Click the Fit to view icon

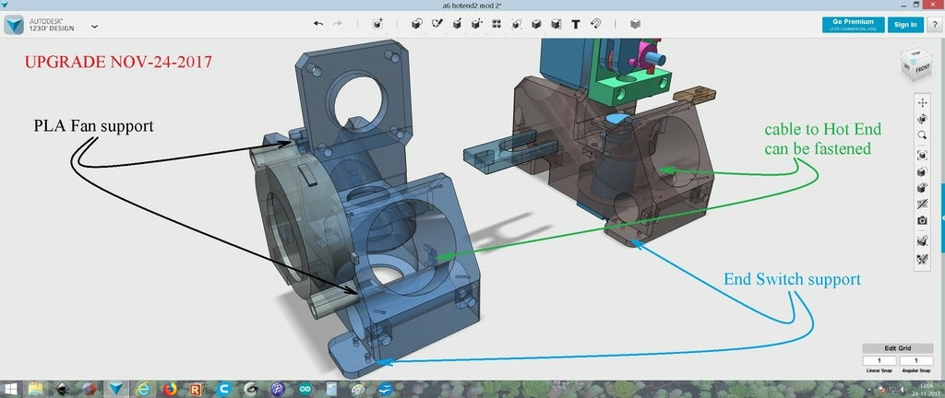click(x=922, y=156)
